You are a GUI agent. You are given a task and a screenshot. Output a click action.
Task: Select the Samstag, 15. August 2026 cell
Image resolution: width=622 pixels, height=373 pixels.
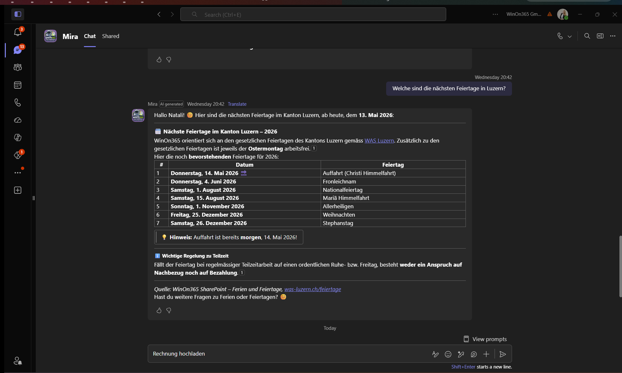point(245,198)
